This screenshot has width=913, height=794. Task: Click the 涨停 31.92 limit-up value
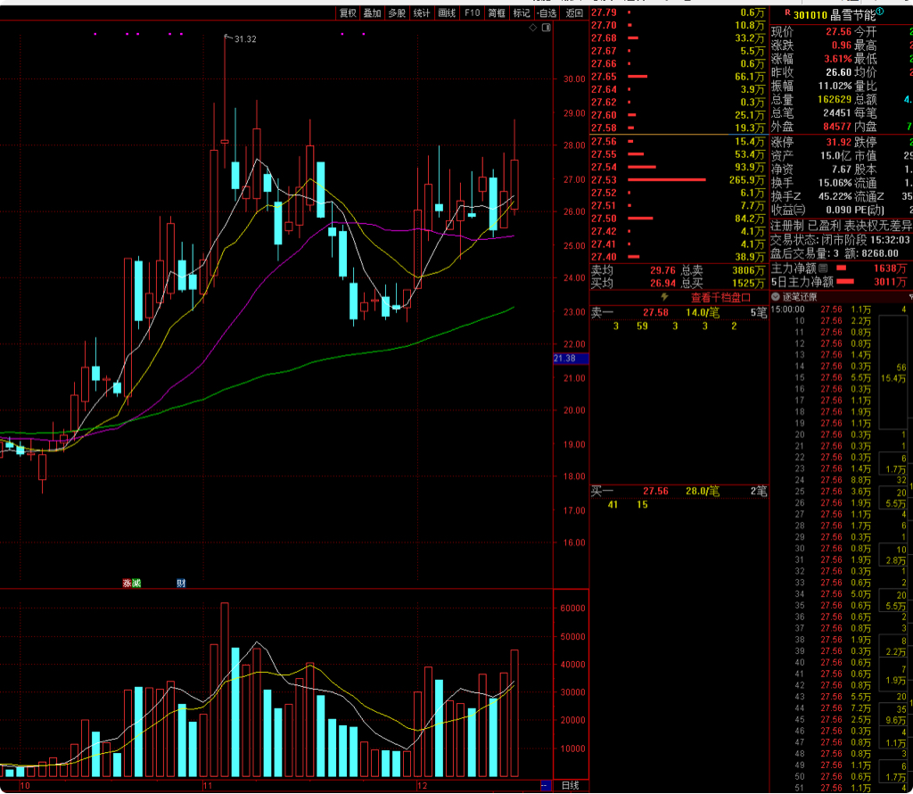click(x=838, y=142)
